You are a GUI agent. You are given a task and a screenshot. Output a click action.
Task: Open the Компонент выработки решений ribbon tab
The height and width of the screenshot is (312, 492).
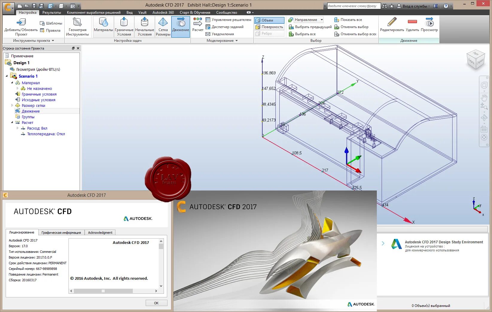tap(94, 13)
